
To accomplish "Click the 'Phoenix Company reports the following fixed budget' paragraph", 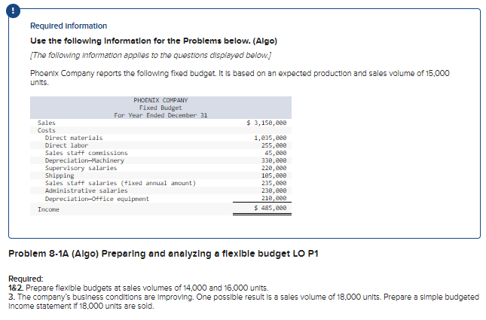I will pyautogui.click(x=240, y=78).
